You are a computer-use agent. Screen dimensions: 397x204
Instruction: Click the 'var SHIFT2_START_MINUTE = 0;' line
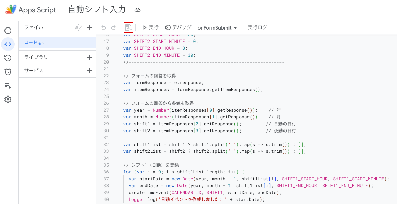coord(161,42)
